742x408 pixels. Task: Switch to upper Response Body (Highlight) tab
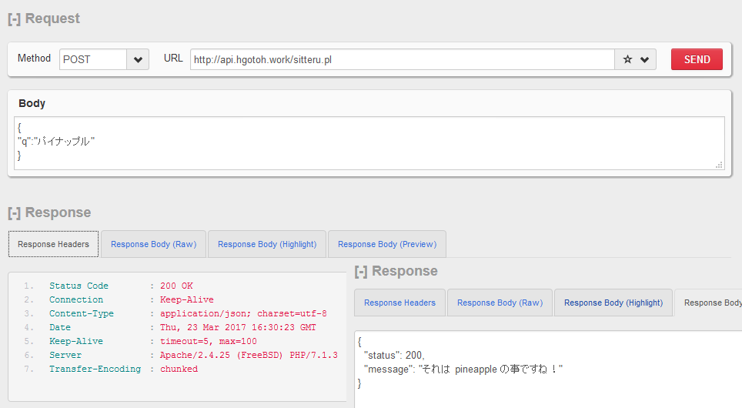267,244
